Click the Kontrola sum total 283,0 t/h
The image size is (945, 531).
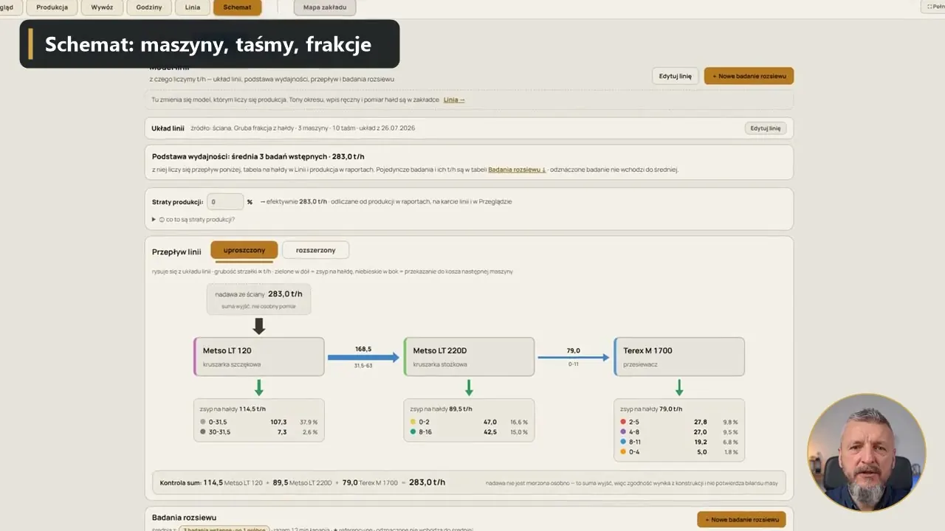pyautogui.click(x=427, y=482)
